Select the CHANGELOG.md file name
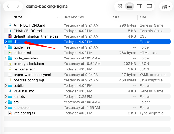Viewport: 174px width, 134px height. 28,31
